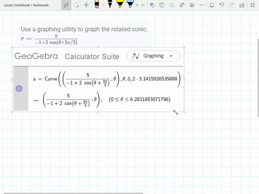
Task: Open the ruler tool
Action: (x=182, y=5)
